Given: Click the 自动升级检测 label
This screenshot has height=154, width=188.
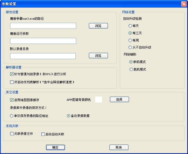Looking at the screenshot, I should pos(132,19).
